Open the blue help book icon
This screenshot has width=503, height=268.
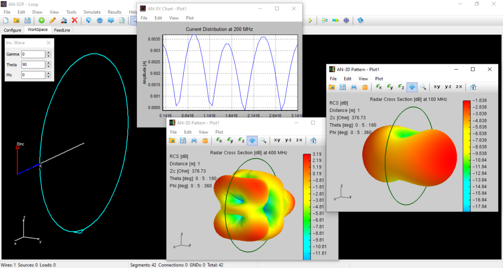[x=360, y=21]
